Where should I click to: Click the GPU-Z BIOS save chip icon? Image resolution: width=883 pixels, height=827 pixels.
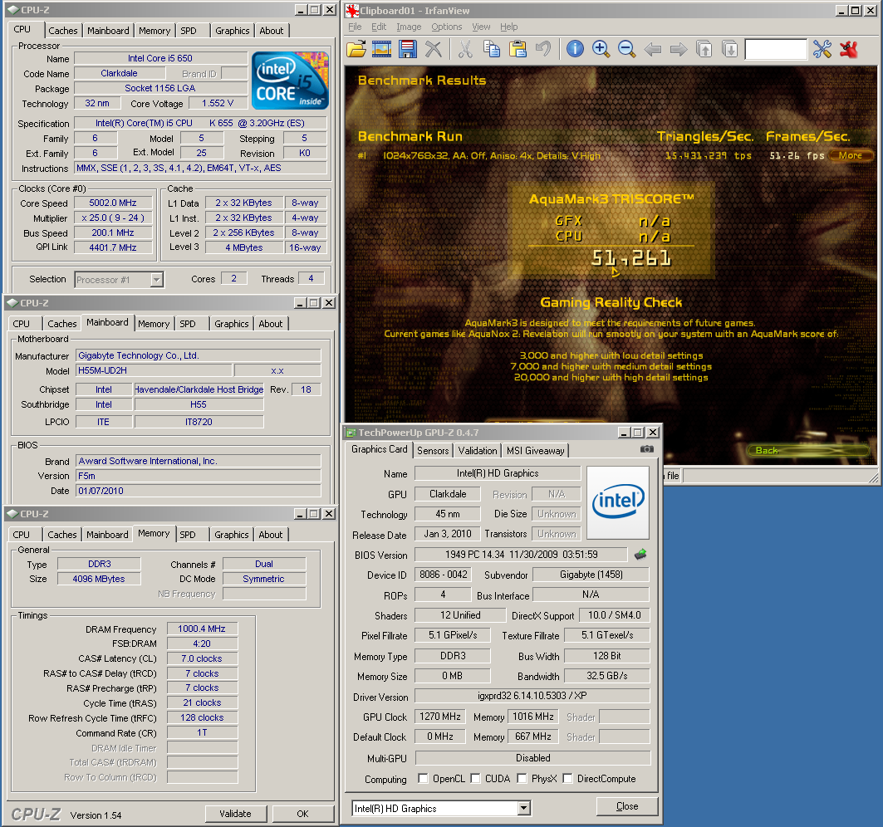coord(640,555)
